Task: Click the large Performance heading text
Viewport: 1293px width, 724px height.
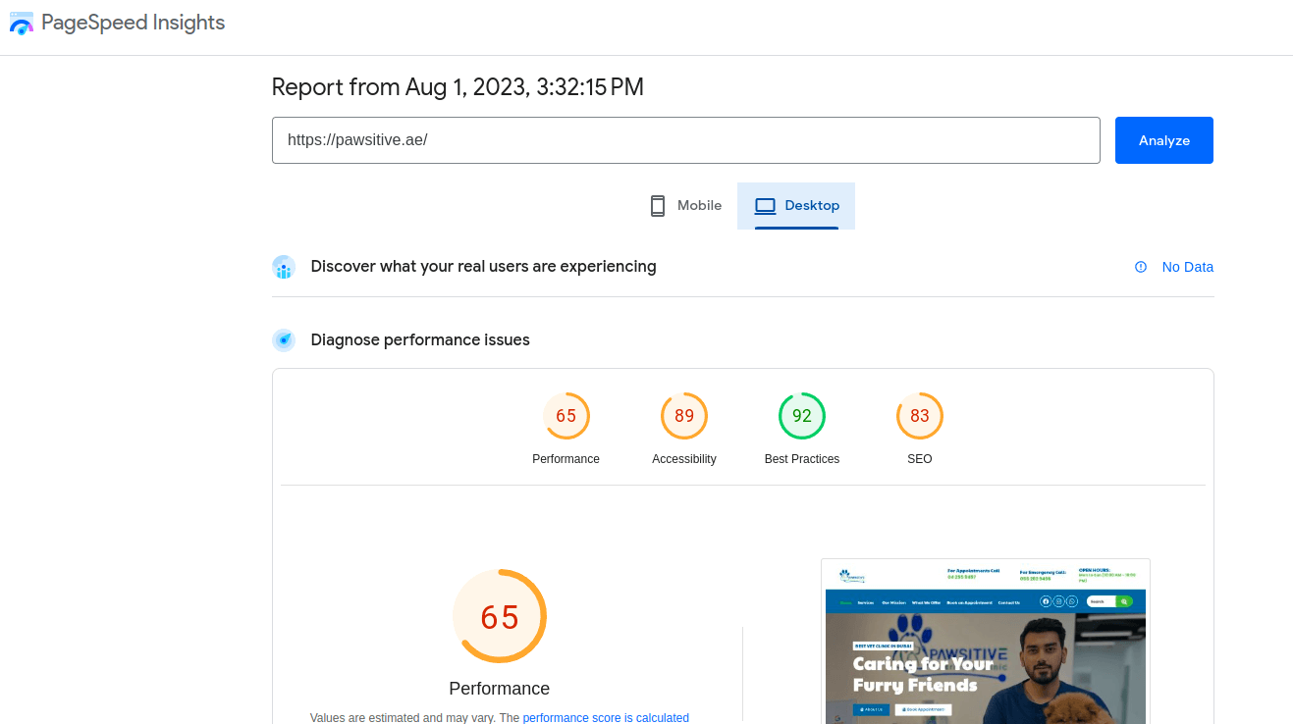Action: (x=500, y=689)
